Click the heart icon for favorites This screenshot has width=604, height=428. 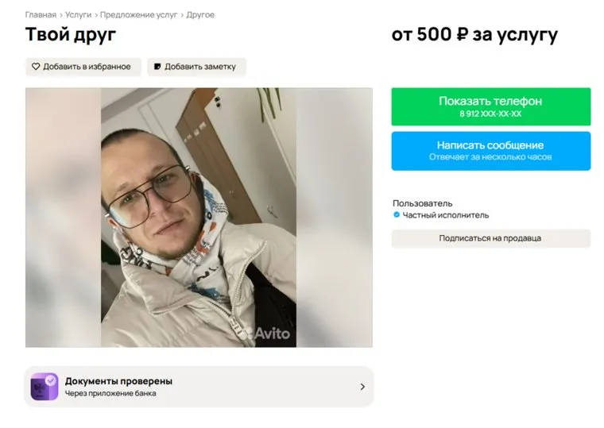(36, 67)
